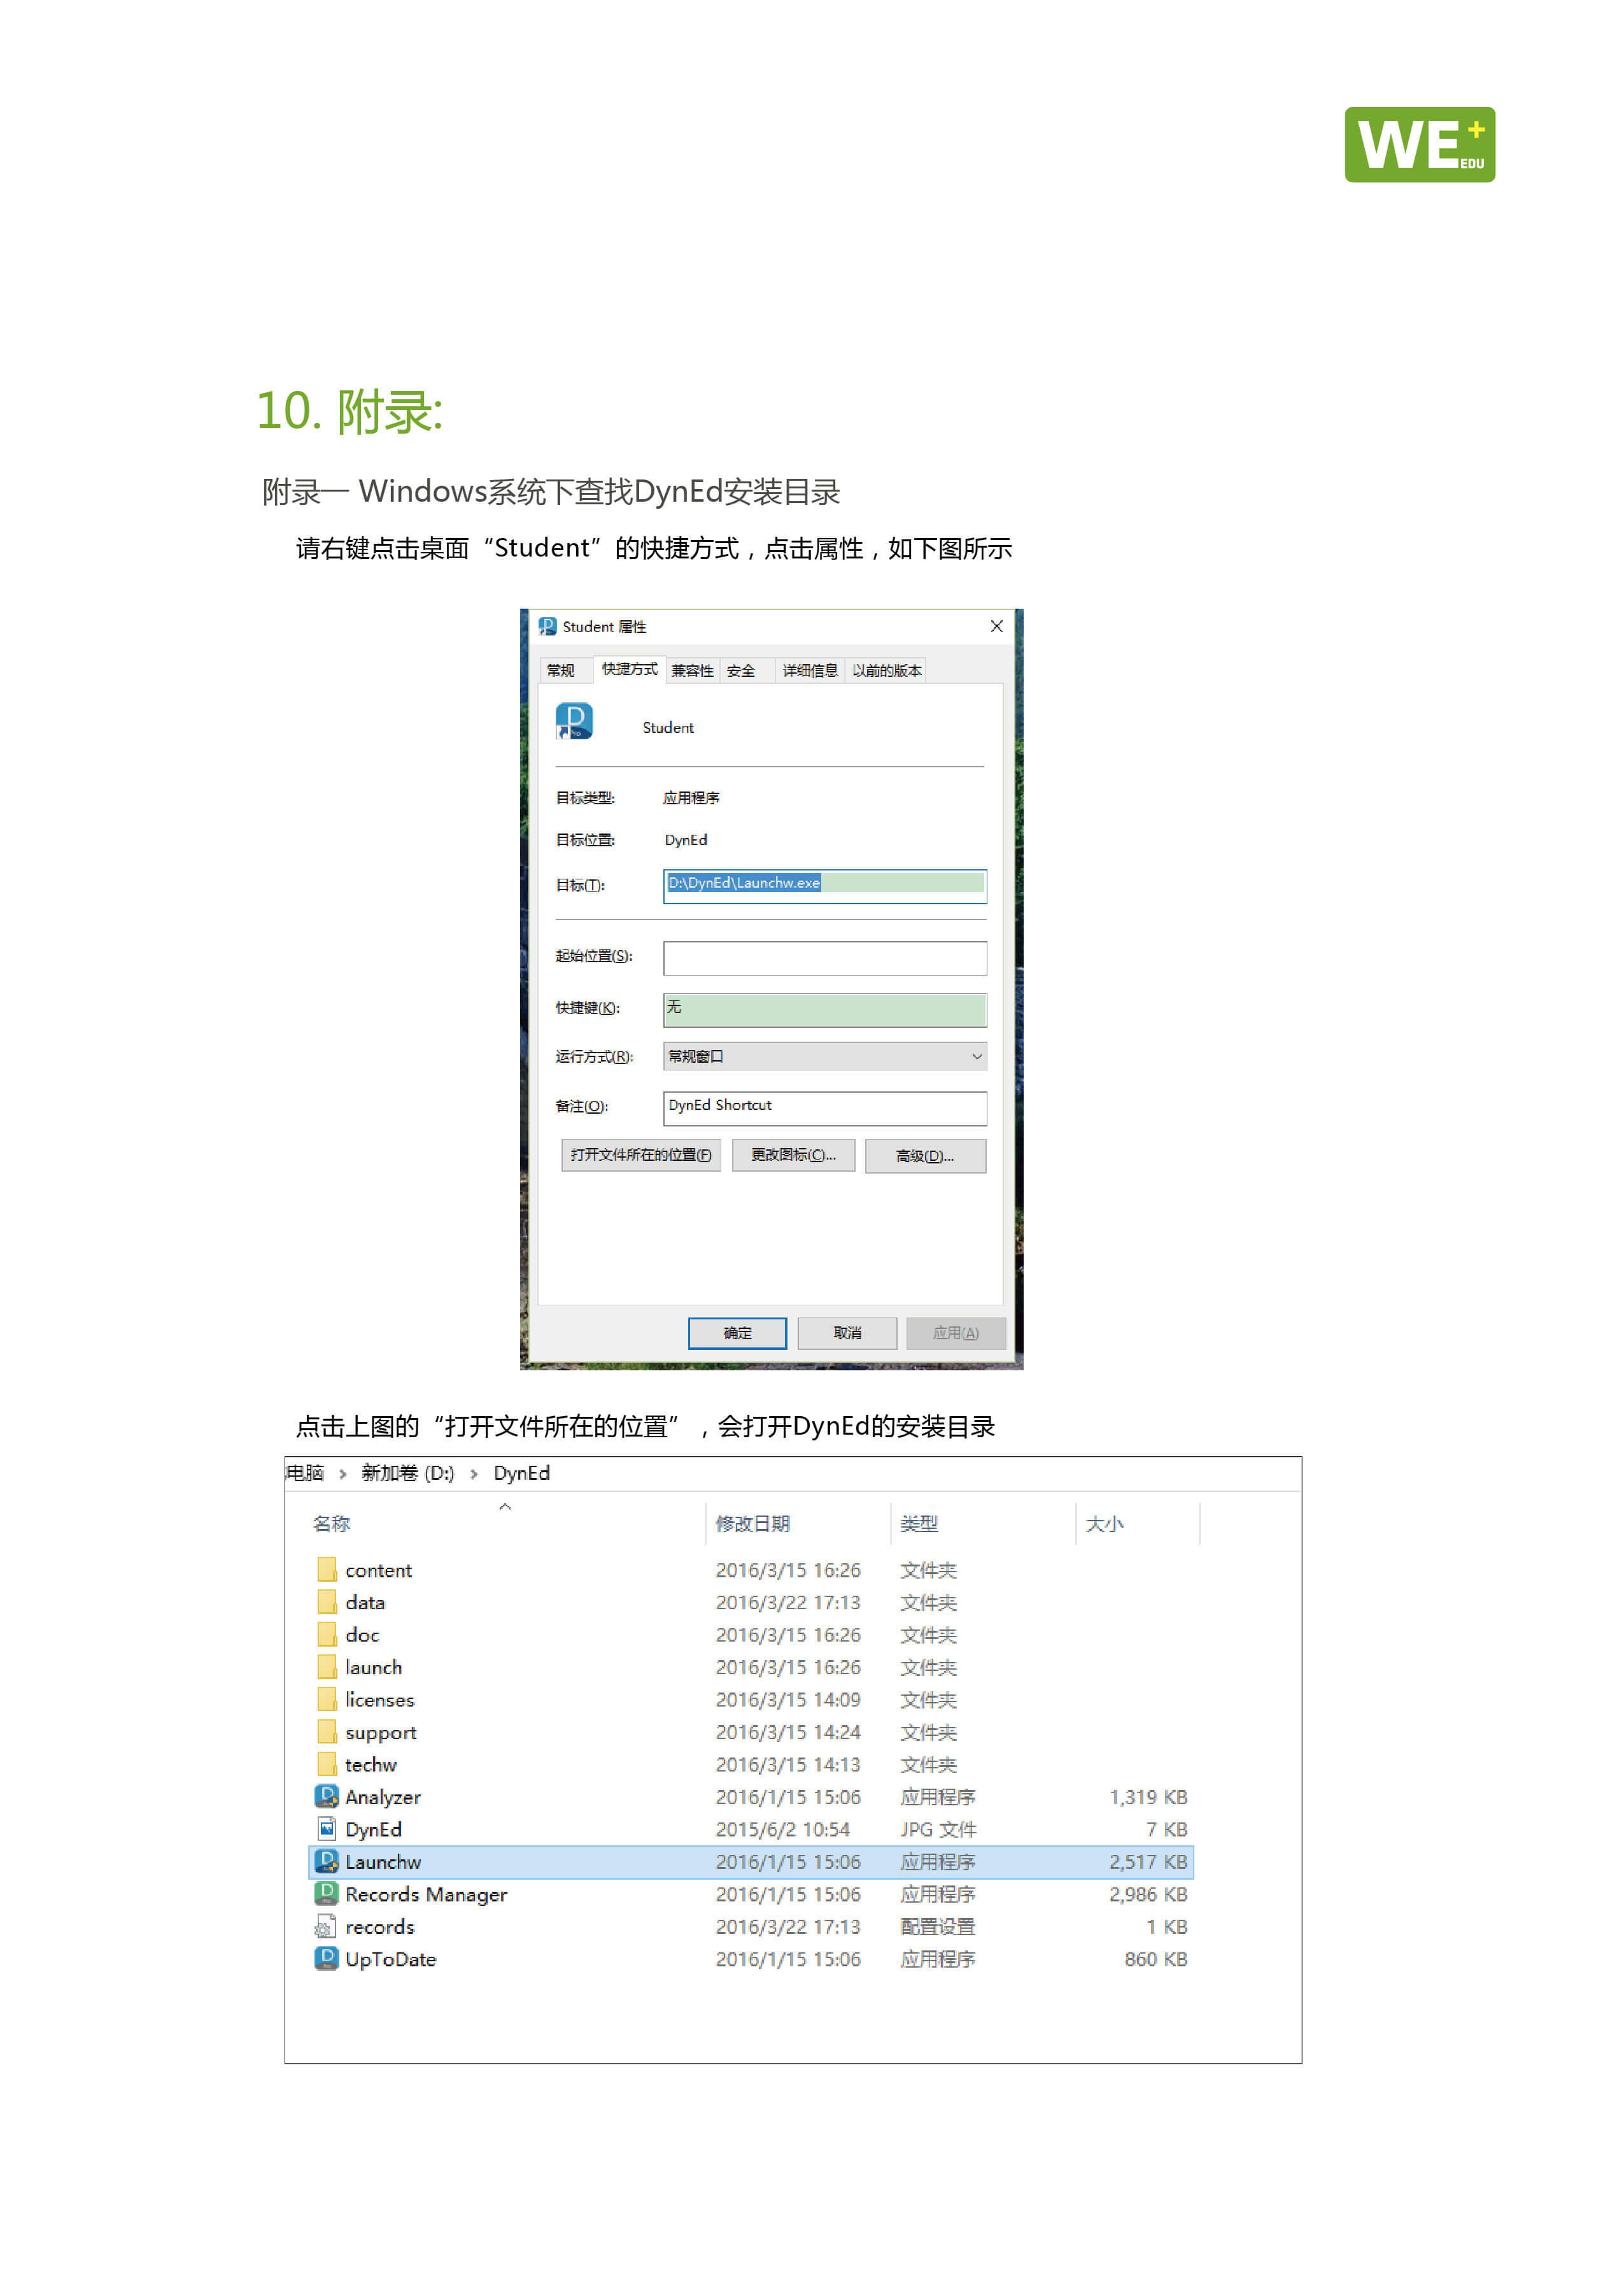This screenshot has height=2279, width=1624.
Task: Switch to the 兼容性 tab
Action: coord(692,670)
